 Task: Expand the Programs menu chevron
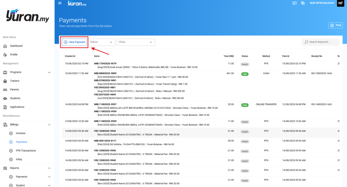[49, 72]
